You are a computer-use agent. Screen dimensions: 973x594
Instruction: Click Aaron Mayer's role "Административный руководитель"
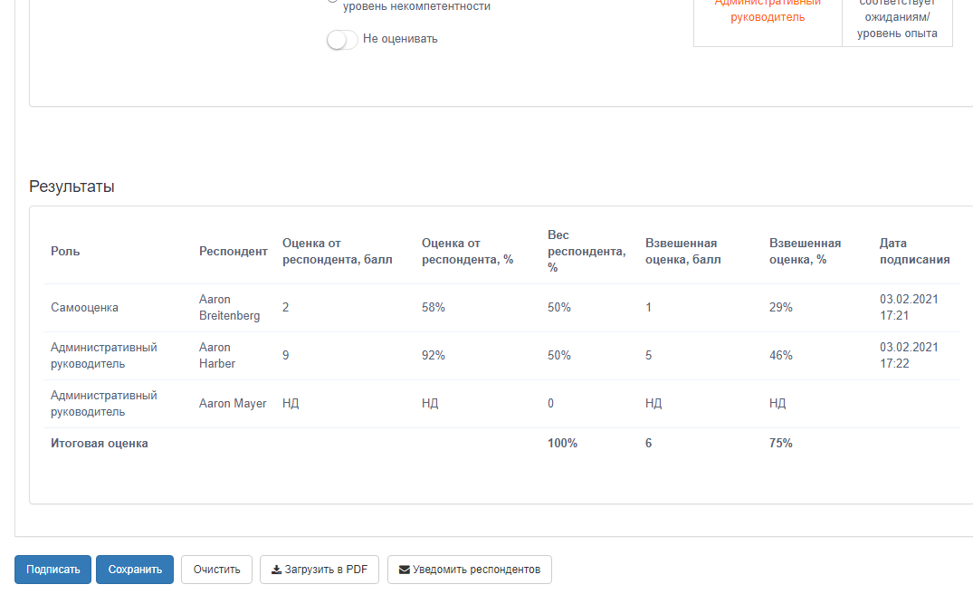tap(103, 404)
